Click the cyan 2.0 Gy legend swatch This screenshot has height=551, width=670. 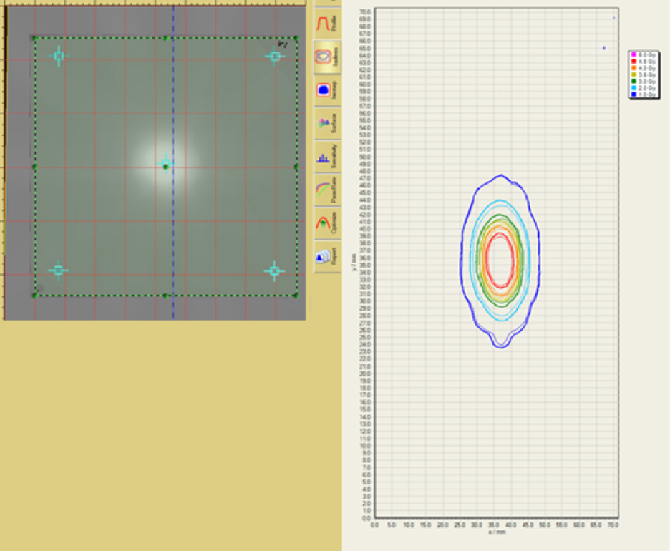click(634, 87)
